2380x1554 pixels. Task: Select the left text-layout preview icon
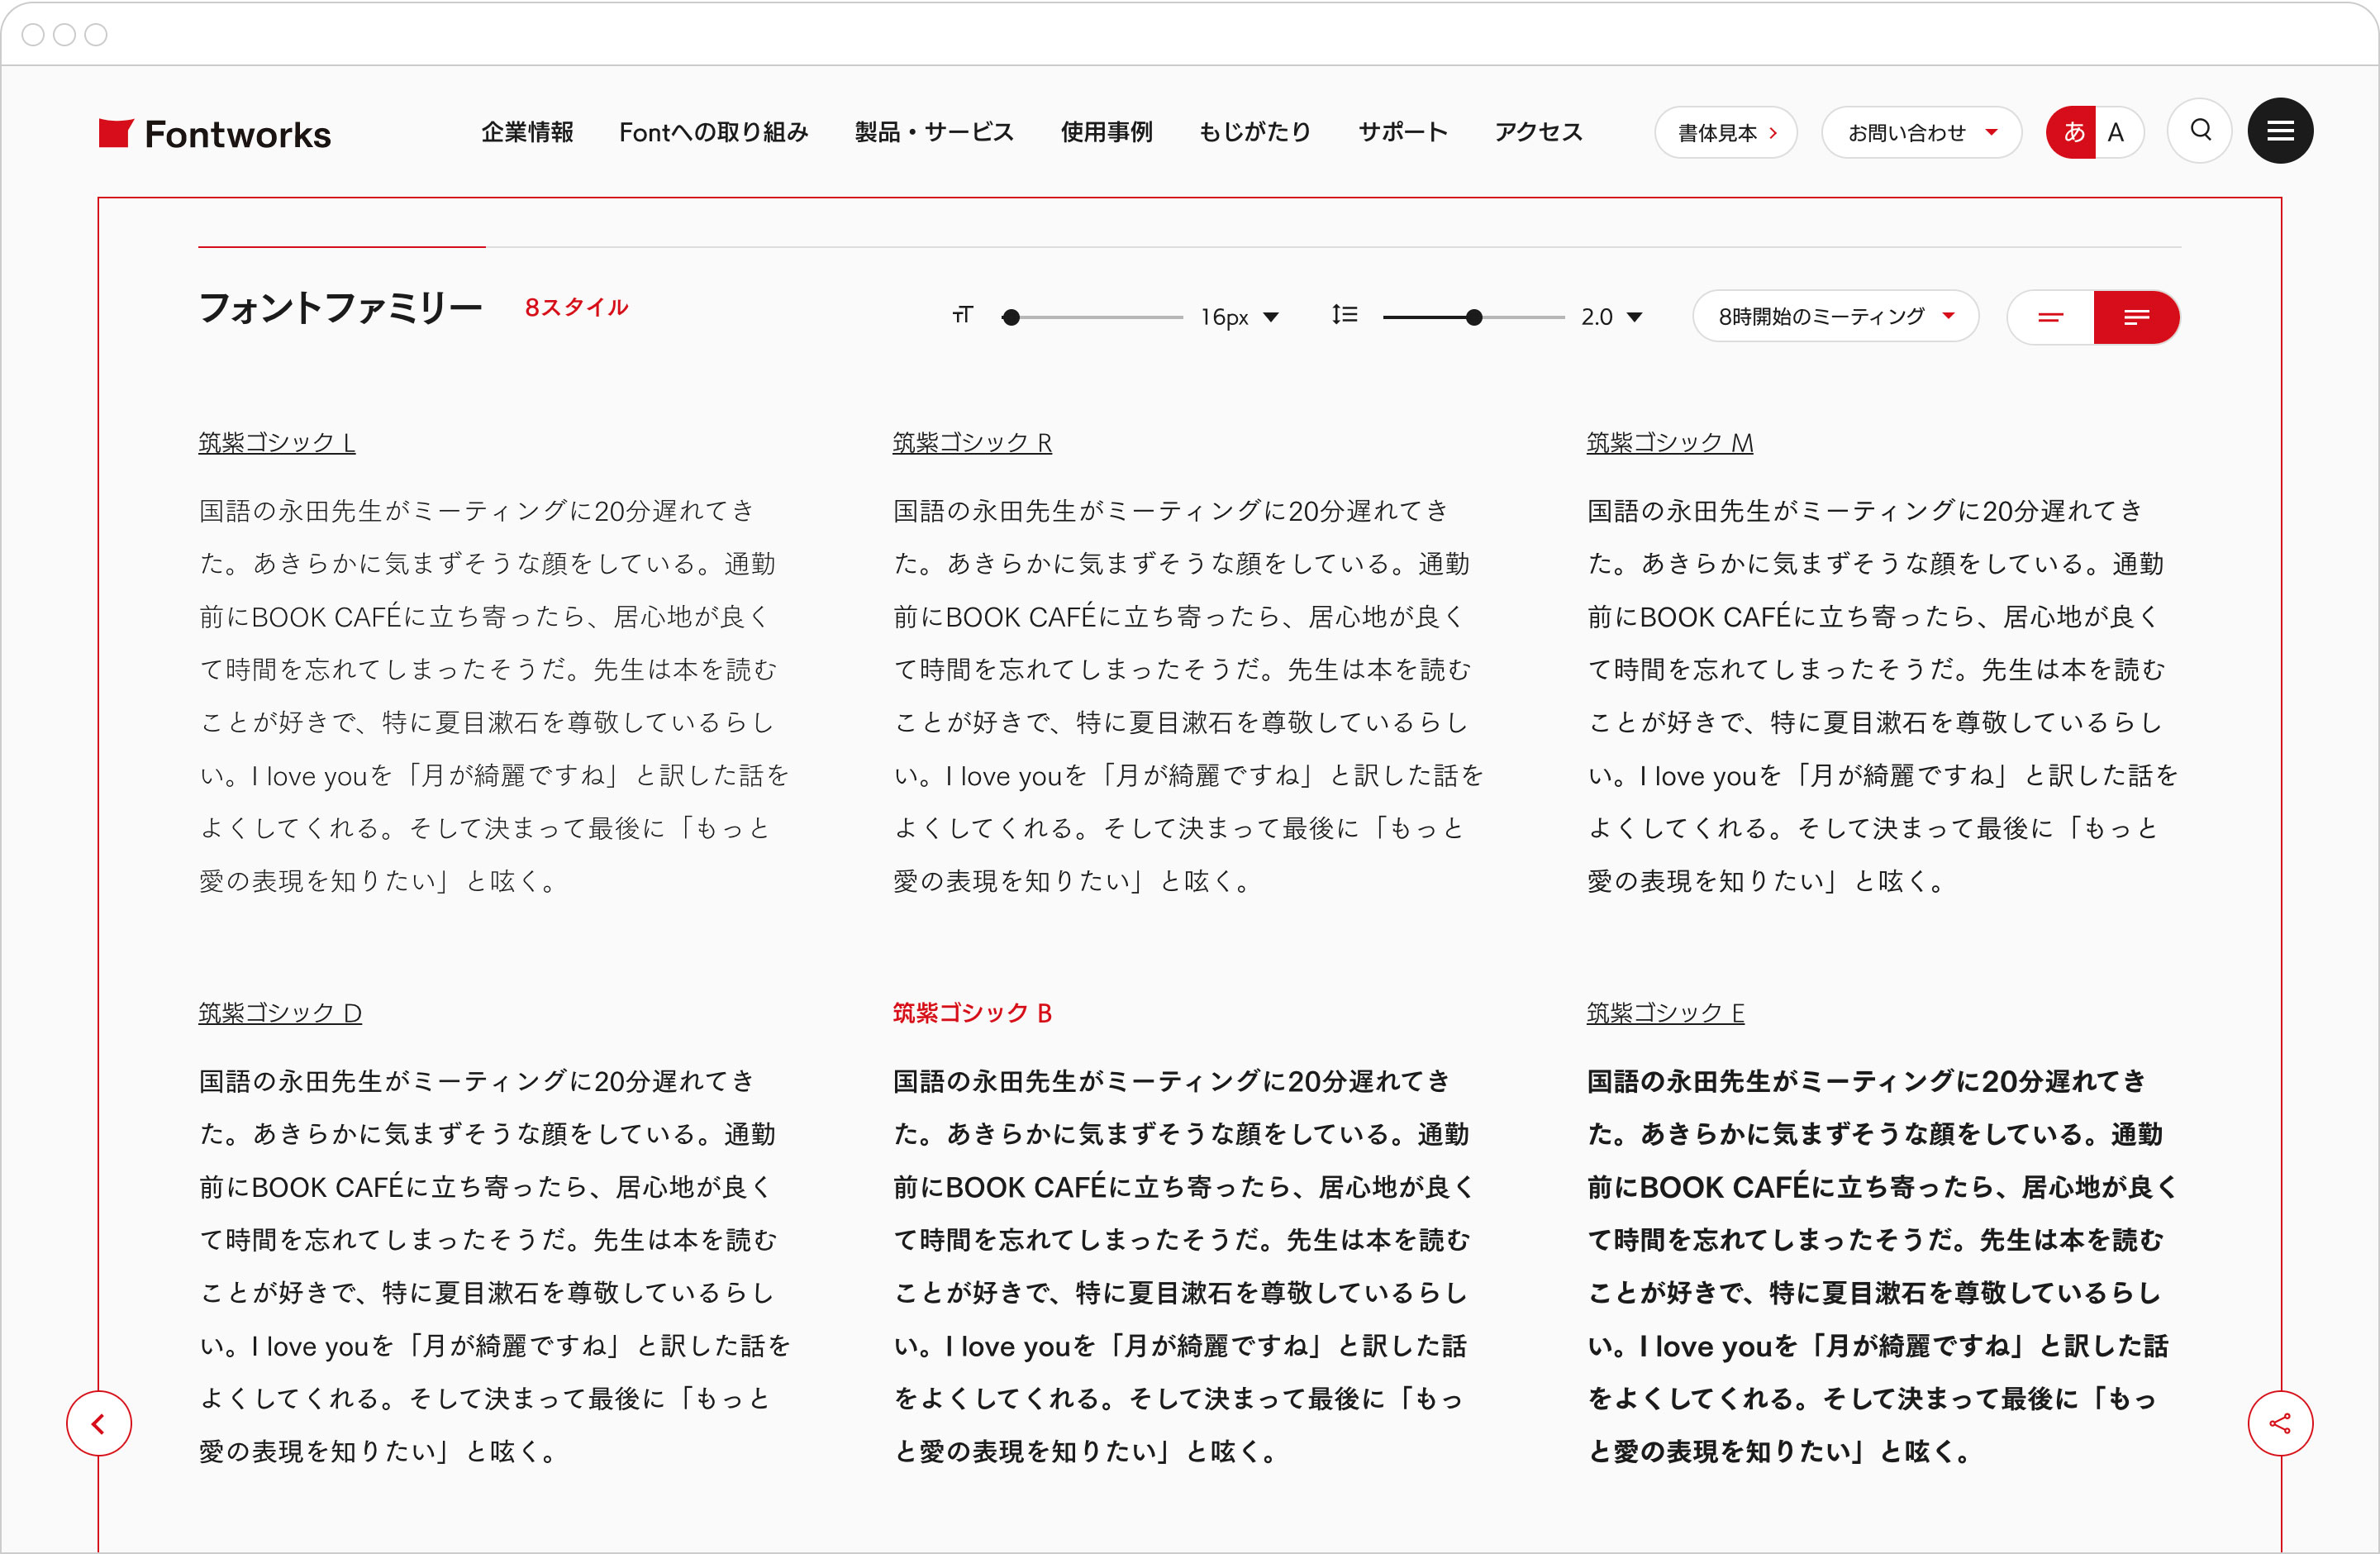tap(2051, 316)
